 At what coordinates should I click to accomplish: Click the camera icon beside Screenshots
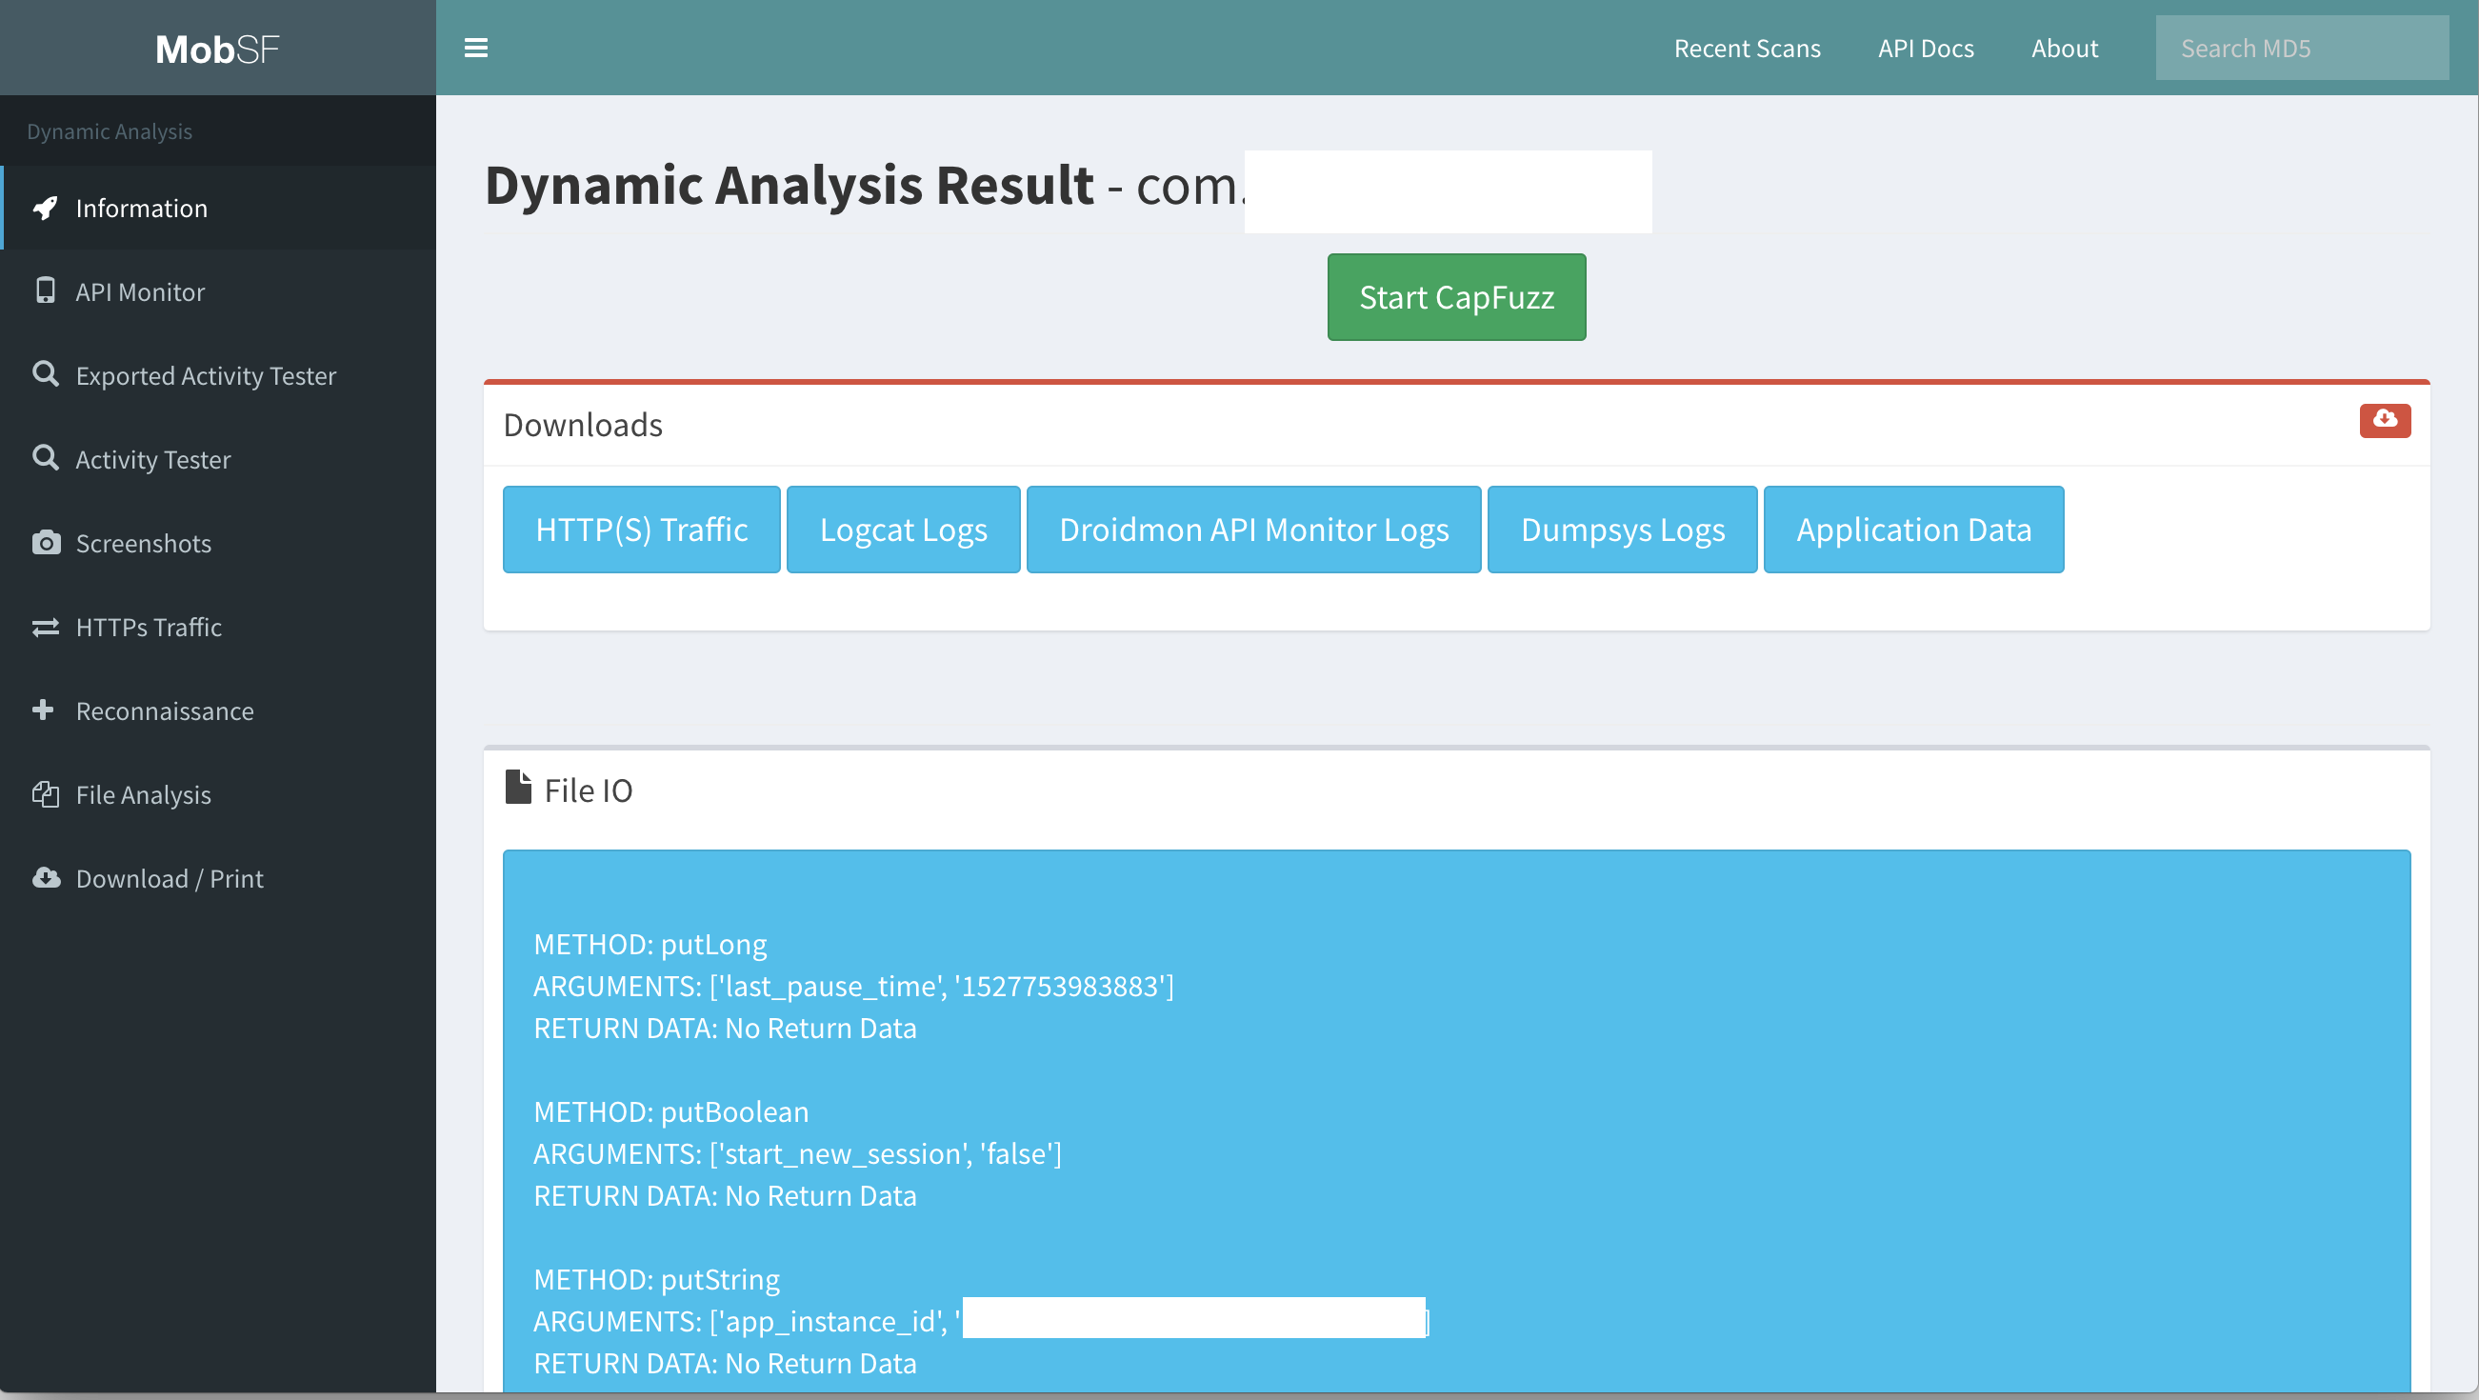point(45,543)
